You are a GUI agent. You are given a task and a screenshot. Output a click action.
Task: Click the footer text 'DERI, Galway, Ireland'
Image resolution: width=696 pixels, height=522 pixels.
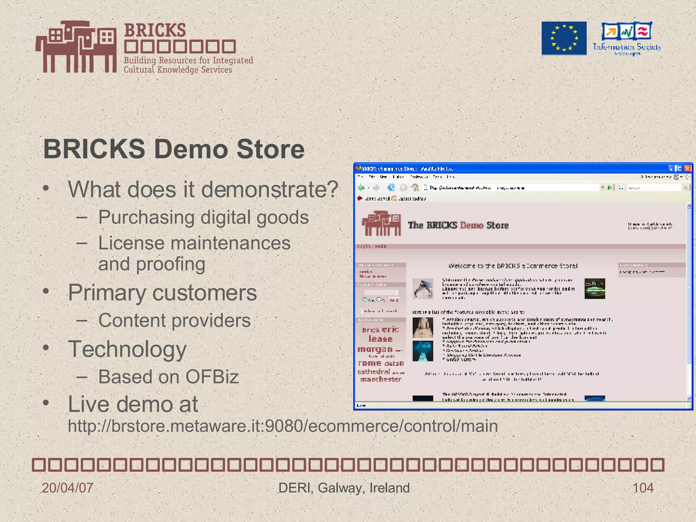[344, 488]
